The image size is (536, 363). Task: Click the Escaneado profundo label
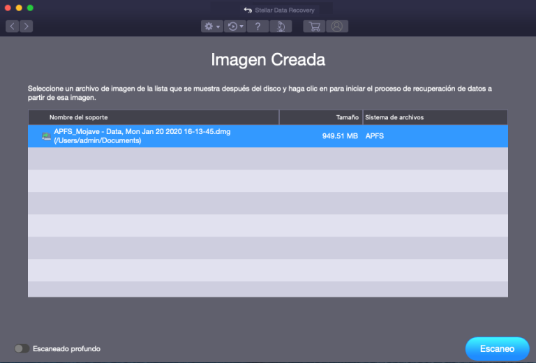66,348
